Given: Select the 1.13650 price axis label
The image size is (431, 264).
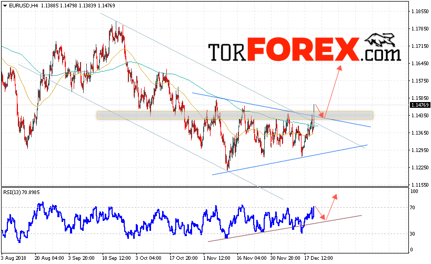Looking at the screenshot, I should coord(420,133).
